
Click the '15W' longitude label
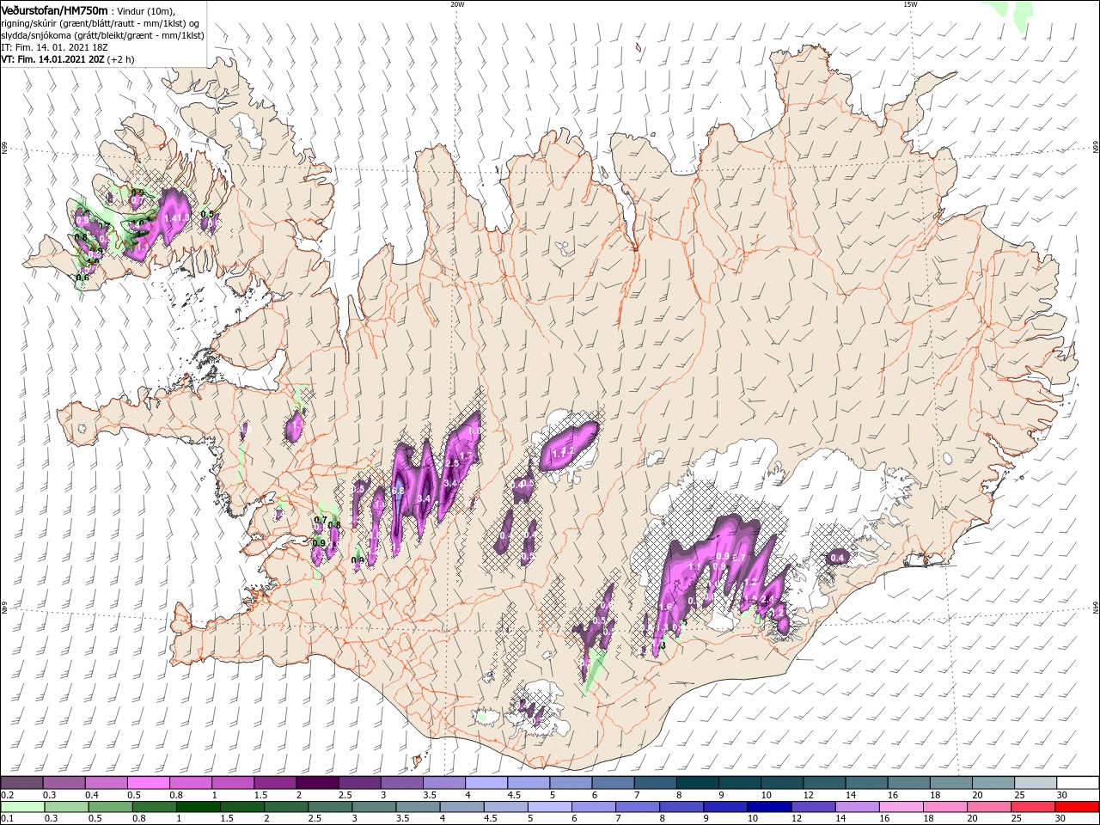click(909, 4)
